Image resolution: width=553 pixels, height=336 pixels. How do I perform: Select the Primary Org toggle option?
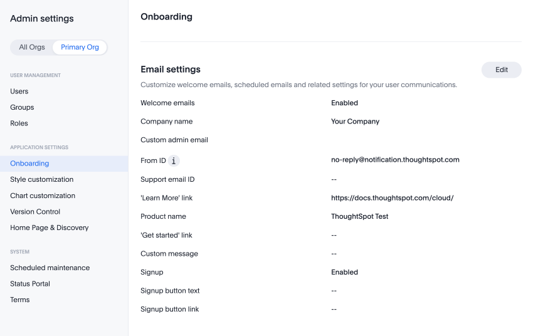(80, 48)
